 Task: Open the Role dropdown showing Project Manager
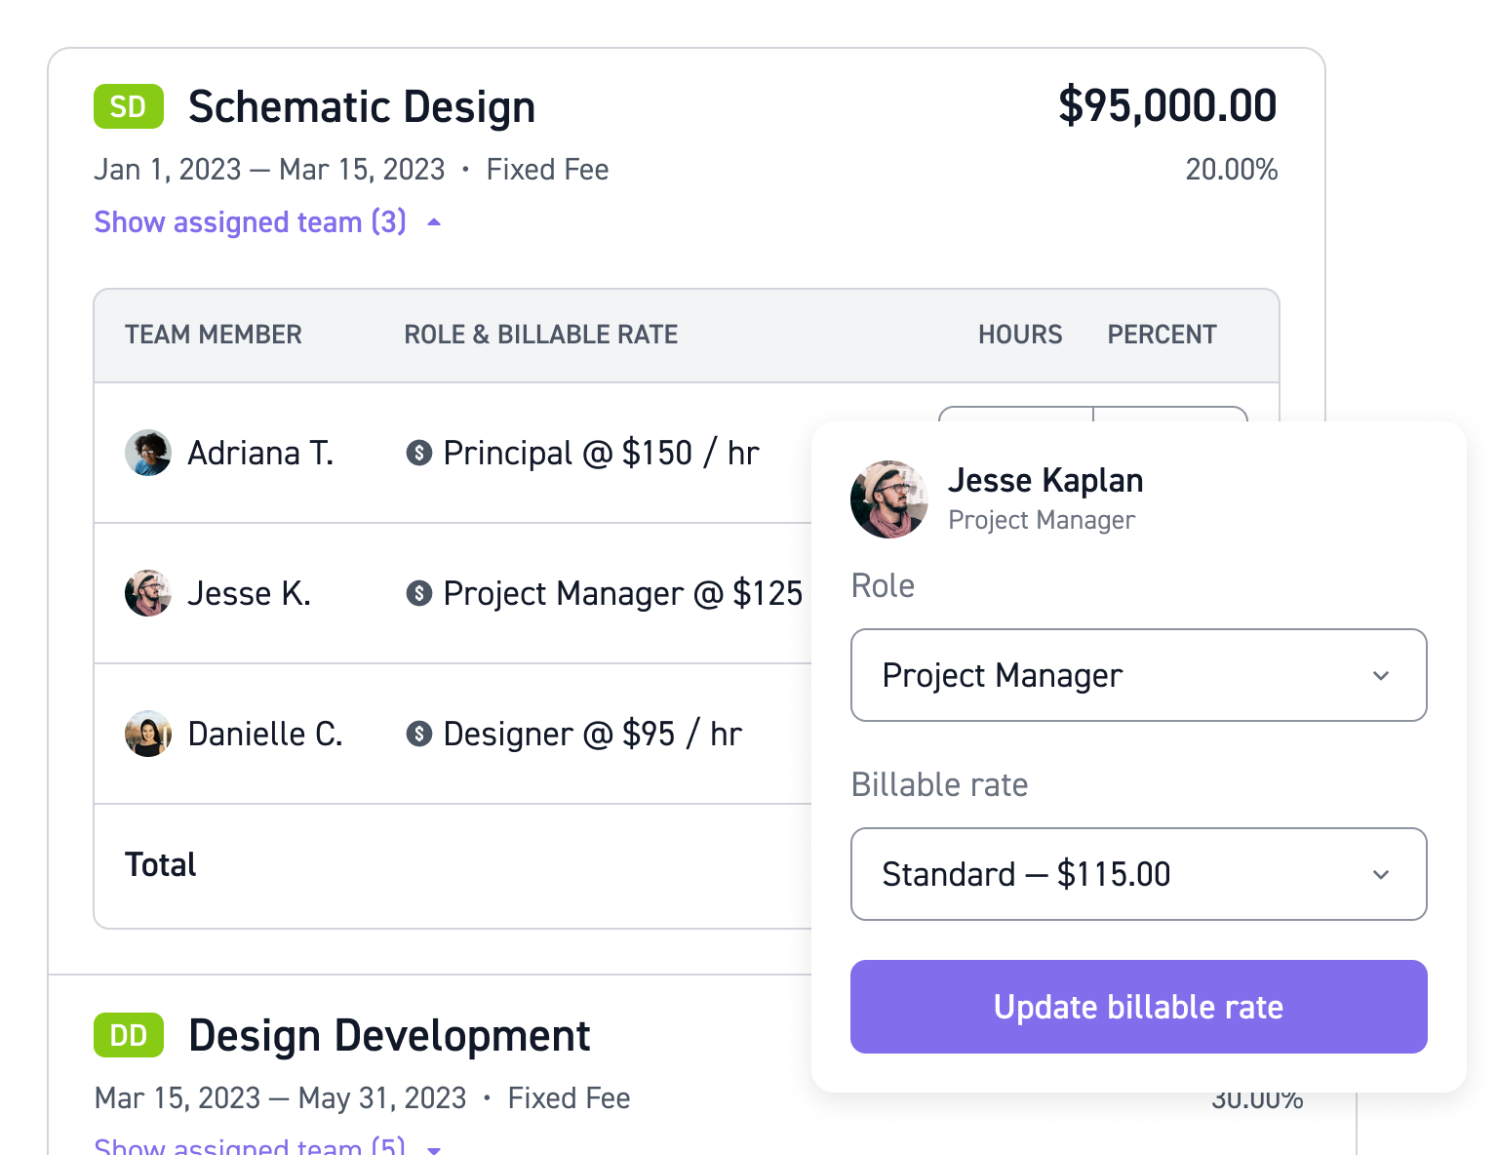click(x=1138, y=675)
